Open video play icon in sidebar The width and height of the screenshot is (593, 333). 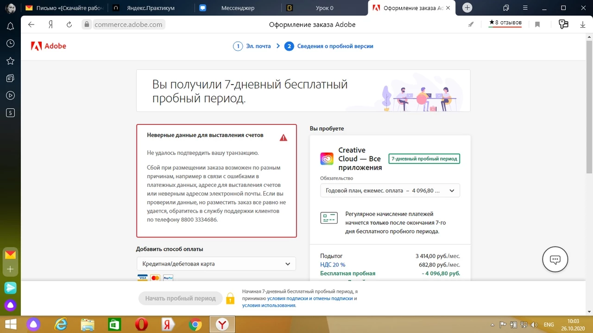[10, 96]
